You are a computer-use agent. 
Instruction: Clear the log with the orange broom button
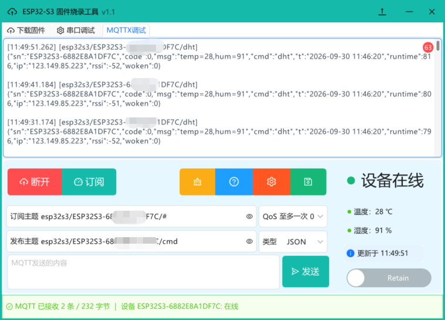pos(197,181)
